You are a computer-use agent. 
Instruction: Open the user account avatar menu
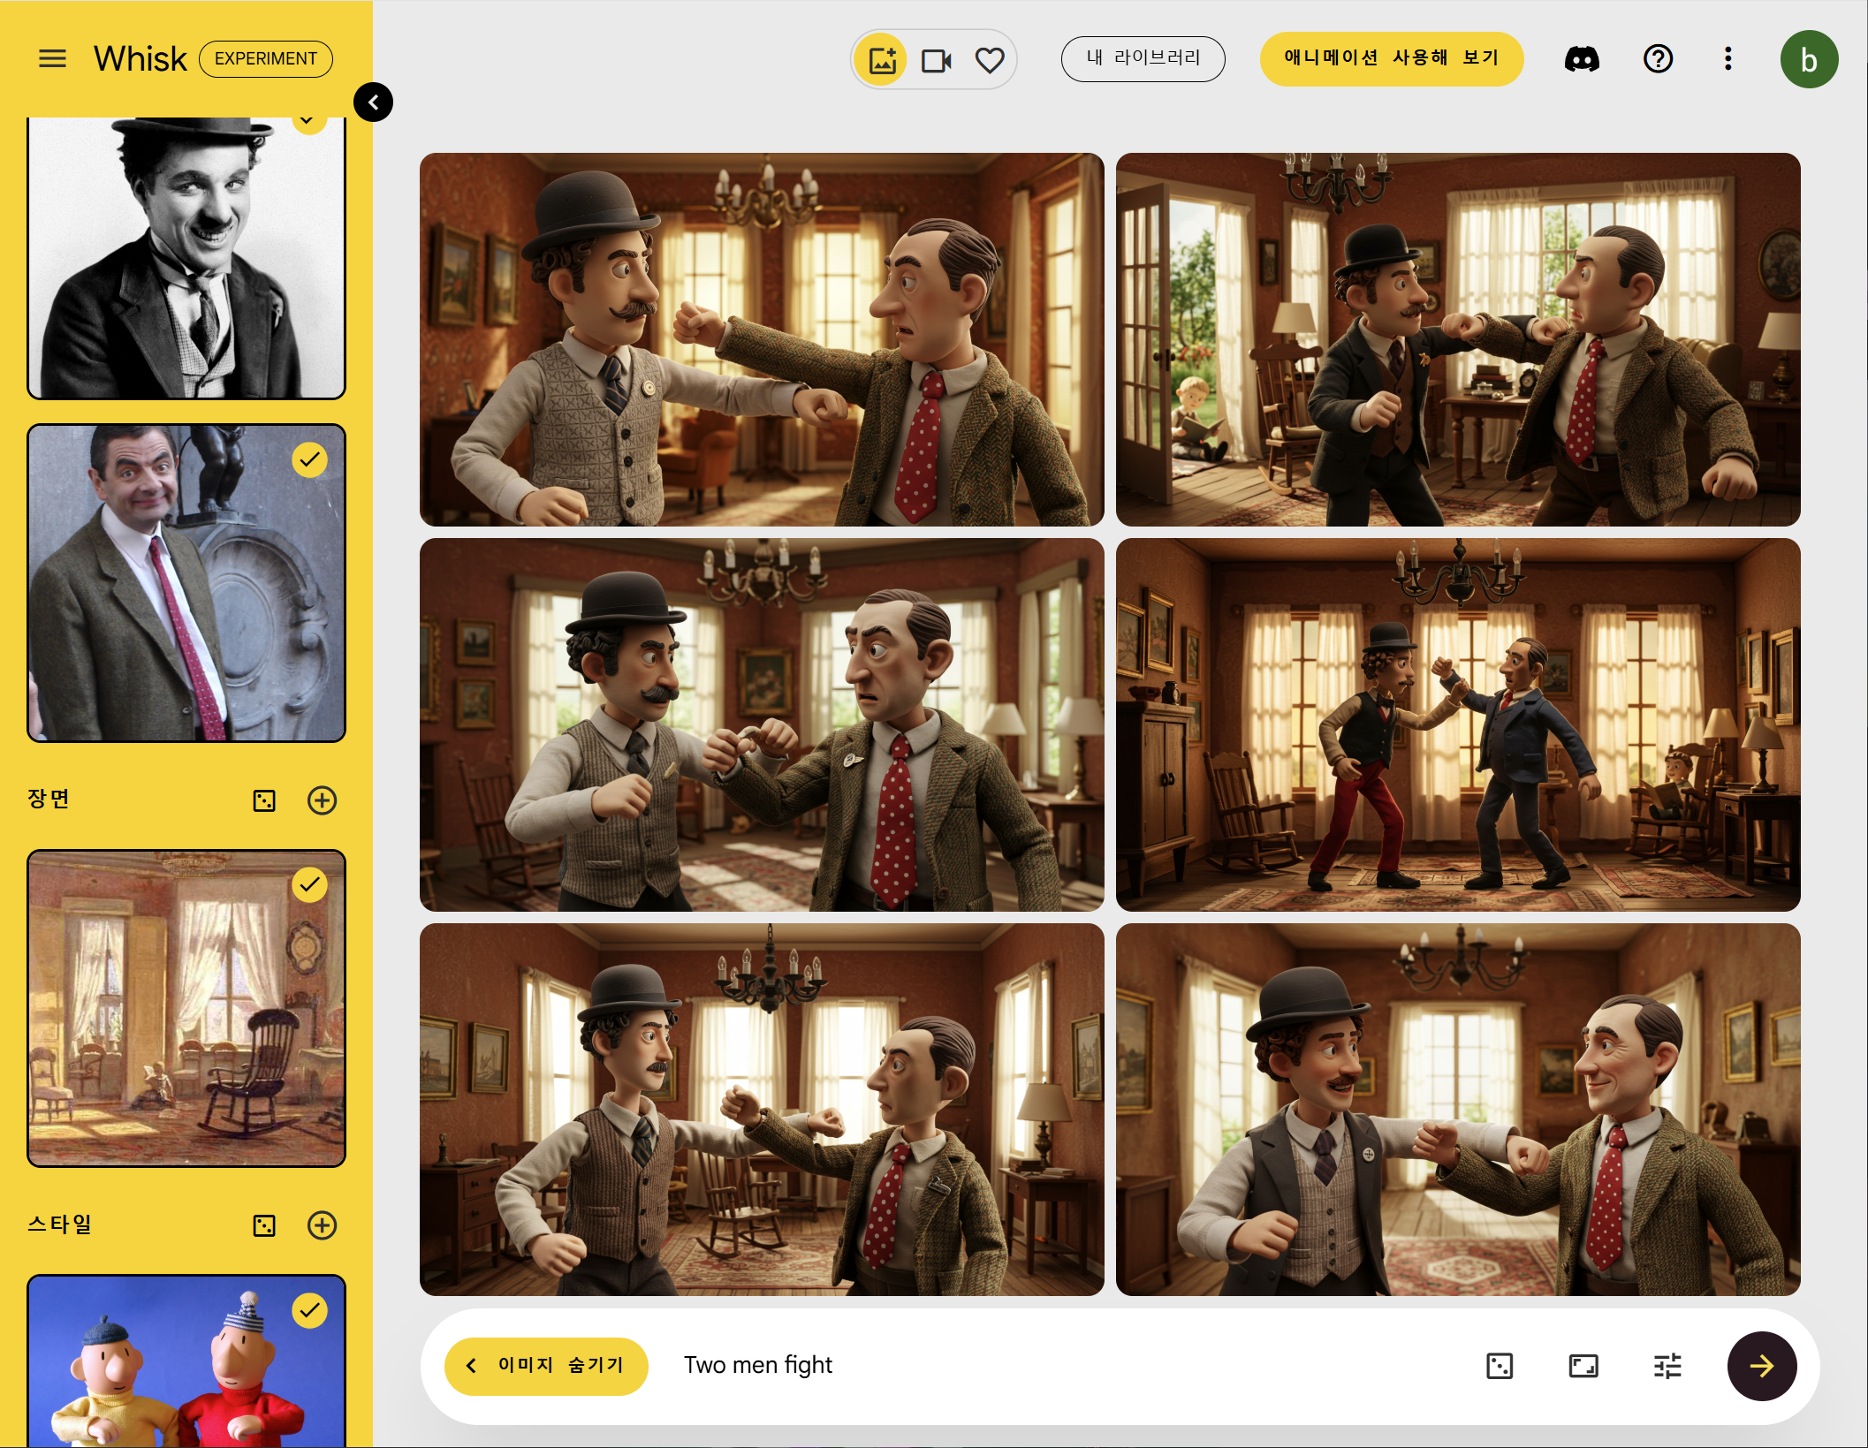tap(1808, 59)
